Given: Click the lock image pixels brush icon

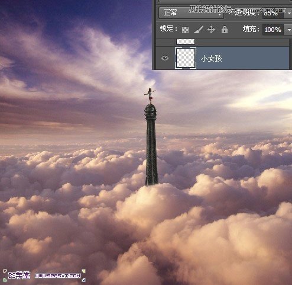Looking at the screenshot, I should pyautogui.click(x=199, y=30).
